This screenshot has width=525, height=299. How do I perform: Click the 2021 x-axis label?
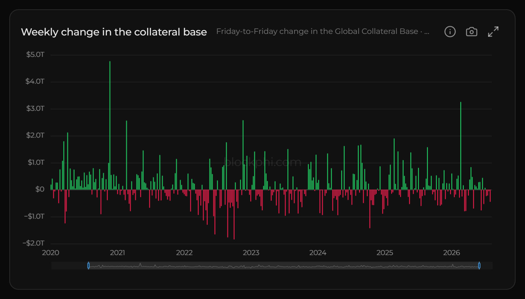(117, 253)
